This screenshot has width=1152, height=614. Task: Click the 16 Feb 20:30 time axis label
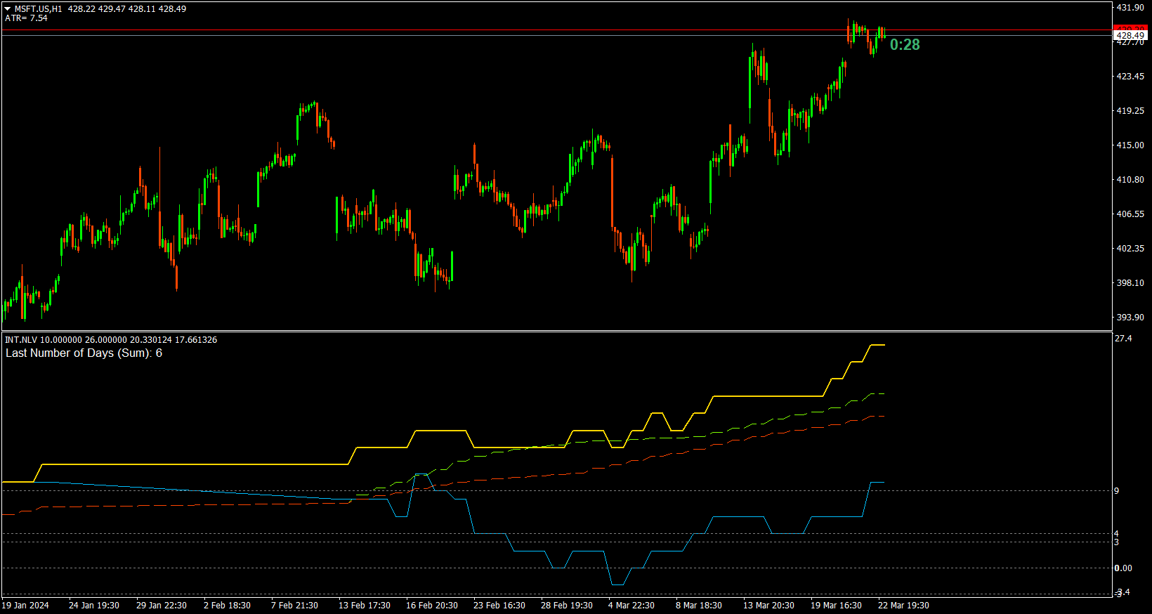tap(432, 606)
